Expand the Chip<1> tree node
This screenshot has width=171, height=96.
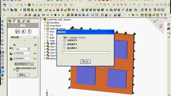click(x=45, y=46)
